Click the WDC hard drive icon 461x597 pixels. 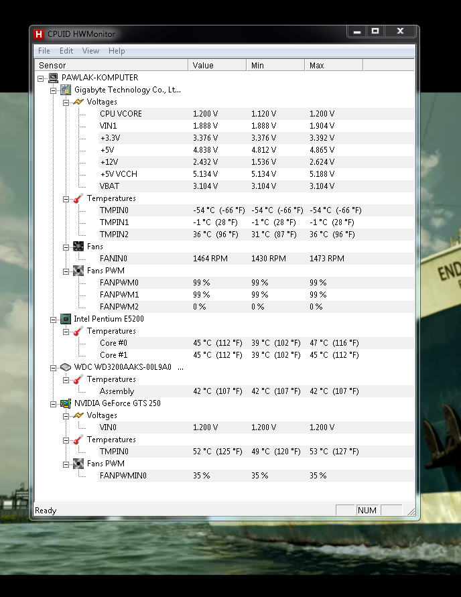point(66,367)
